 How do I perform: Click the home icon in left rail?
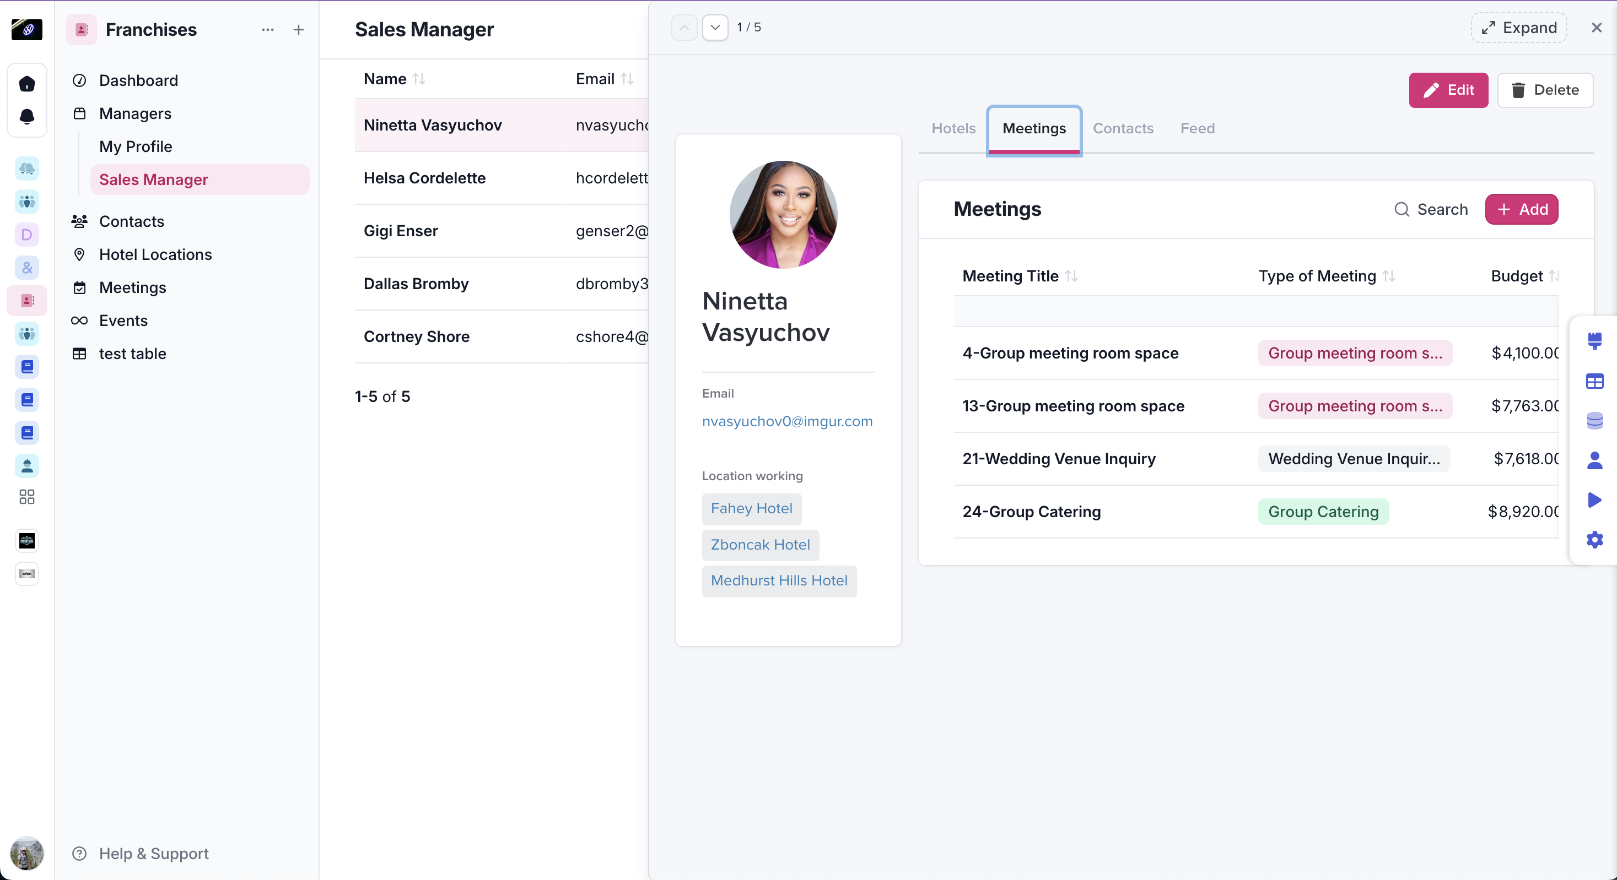coord(27,83)
